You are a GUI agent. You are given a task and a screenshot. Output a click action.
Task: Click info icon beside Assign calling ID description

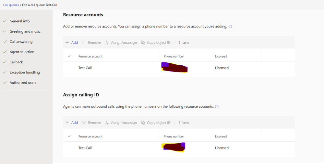[217, 106]
